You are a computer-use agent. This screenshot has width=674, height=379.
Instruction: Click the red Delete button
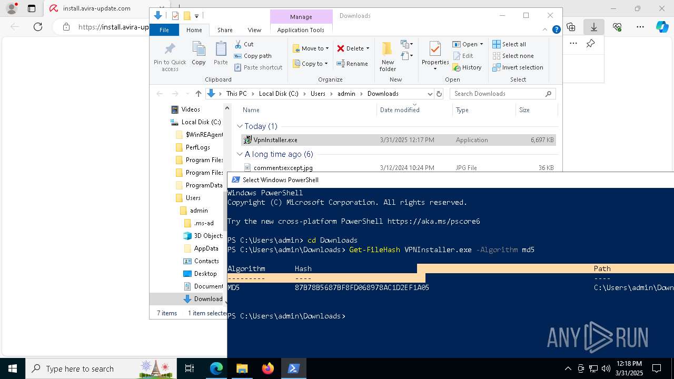[x=350, y=48]
